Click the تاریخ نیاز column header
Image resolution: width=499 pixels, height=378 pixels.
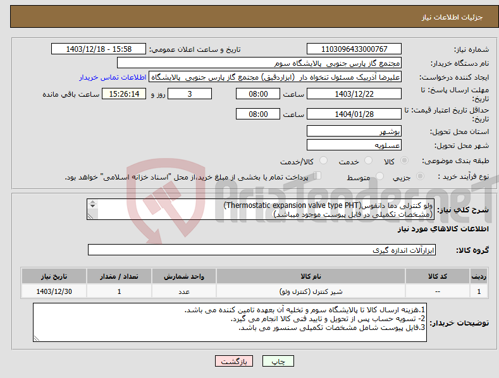[54, 276]
